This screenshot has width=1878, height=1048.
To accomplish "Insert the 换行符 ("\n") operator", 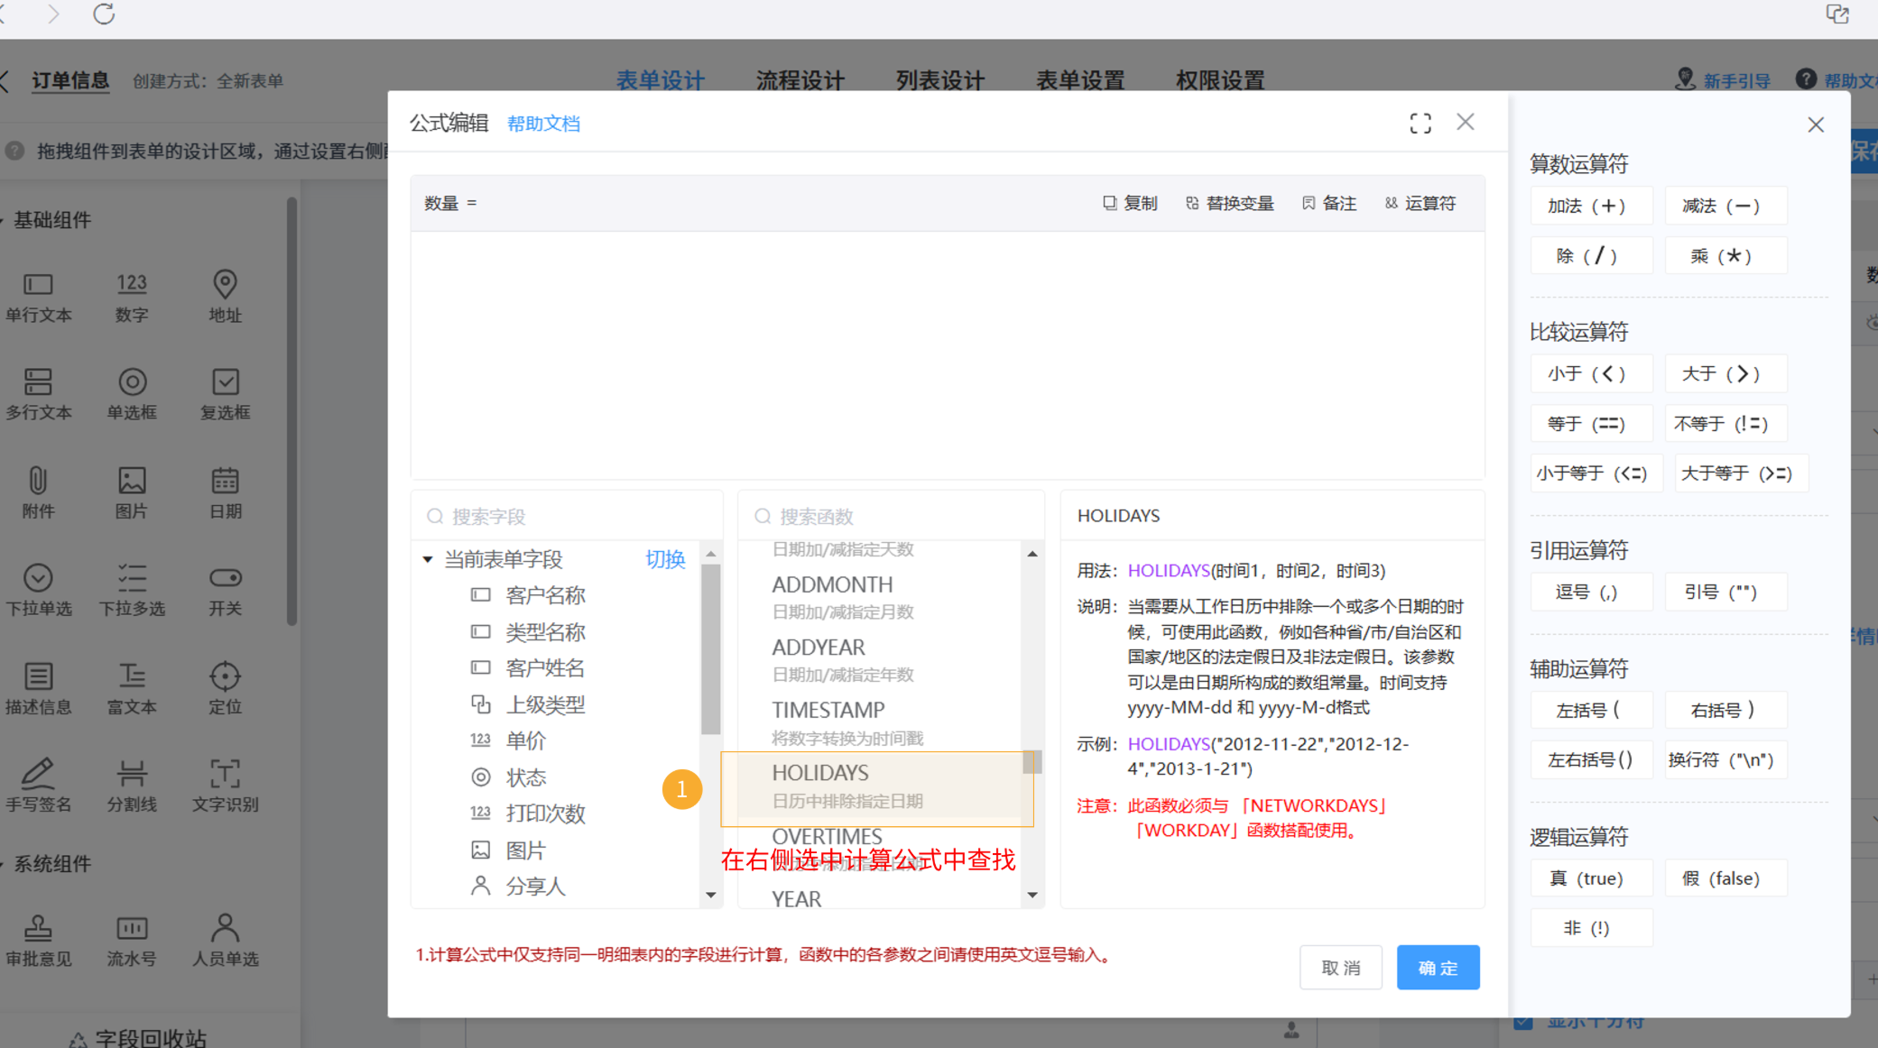I will click(x=1725, y=759).
